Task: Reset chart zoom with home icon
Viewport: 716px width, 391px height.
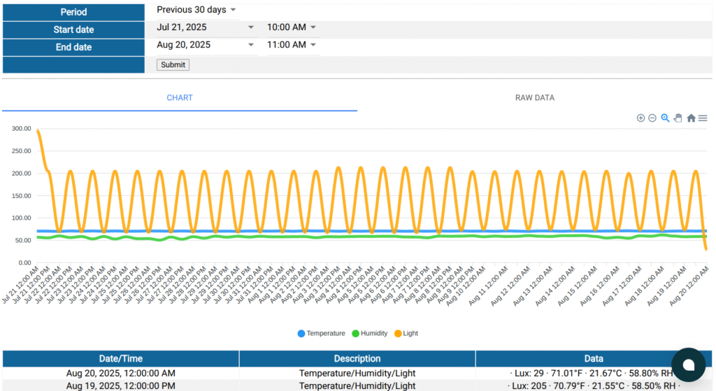Action: [691, 118]
